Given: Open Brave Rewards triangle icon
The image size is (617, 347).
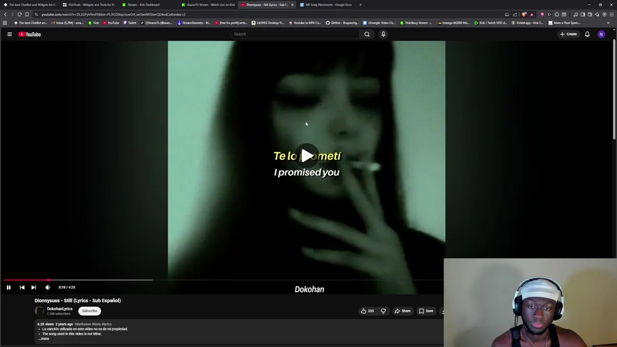Looking at the screenshot, I should 532,14.
